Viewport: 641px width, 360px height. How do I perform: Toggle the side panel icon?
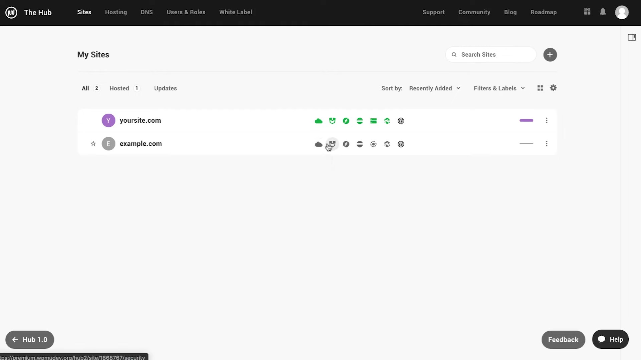632,37
